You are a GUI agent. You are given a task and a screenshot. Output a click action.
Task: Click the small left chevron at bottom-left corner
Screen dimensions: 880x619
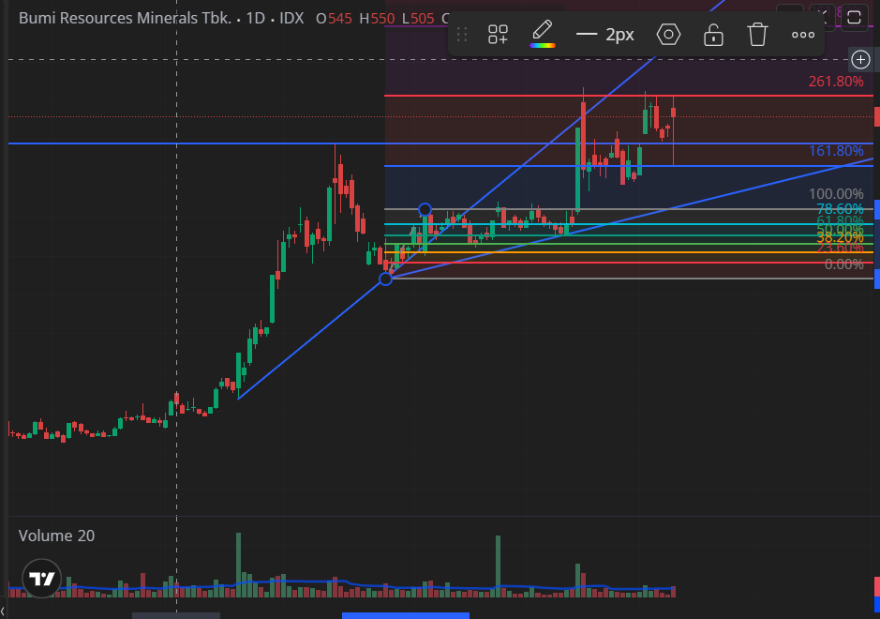(x=3, y=611)
